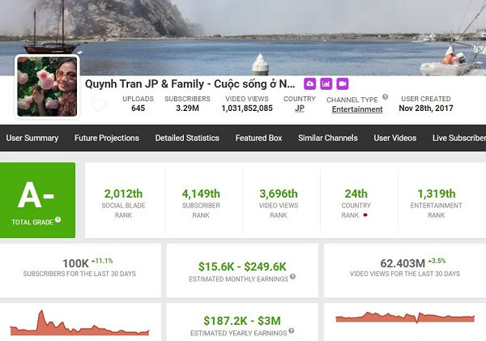The width and height of the screenshot is (486, 341).
Task: Open the User Videos tab
Action: (x=394, y=138)
